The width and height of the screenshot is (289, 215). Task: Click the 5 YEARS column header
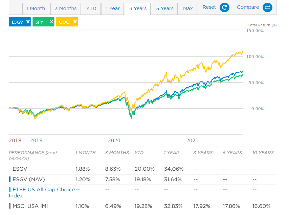click(x=232, y=152)
